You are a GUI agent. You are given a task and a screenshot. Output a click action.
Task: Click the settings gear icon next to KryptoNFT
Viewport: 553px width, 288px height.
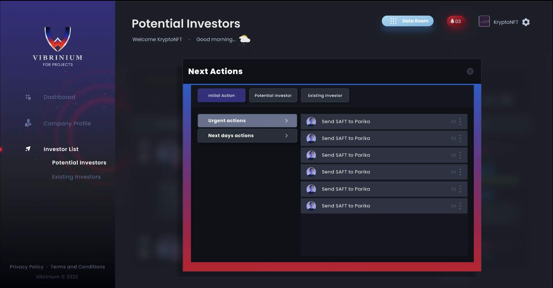pyautogui.click(x=526, y=22)
